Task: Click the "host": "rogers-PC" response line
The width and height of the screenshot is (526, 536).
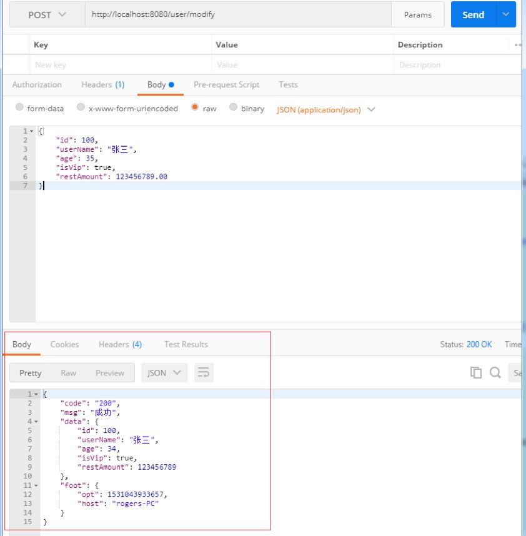Action: coord(118,504)
